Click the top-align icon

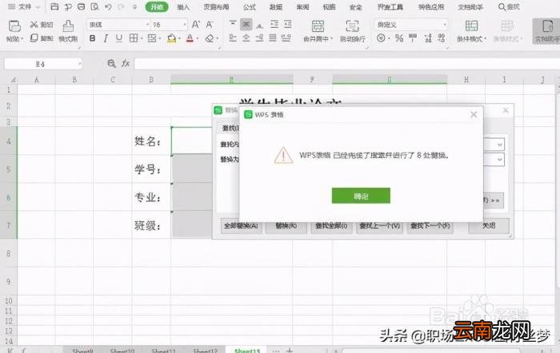233,24
